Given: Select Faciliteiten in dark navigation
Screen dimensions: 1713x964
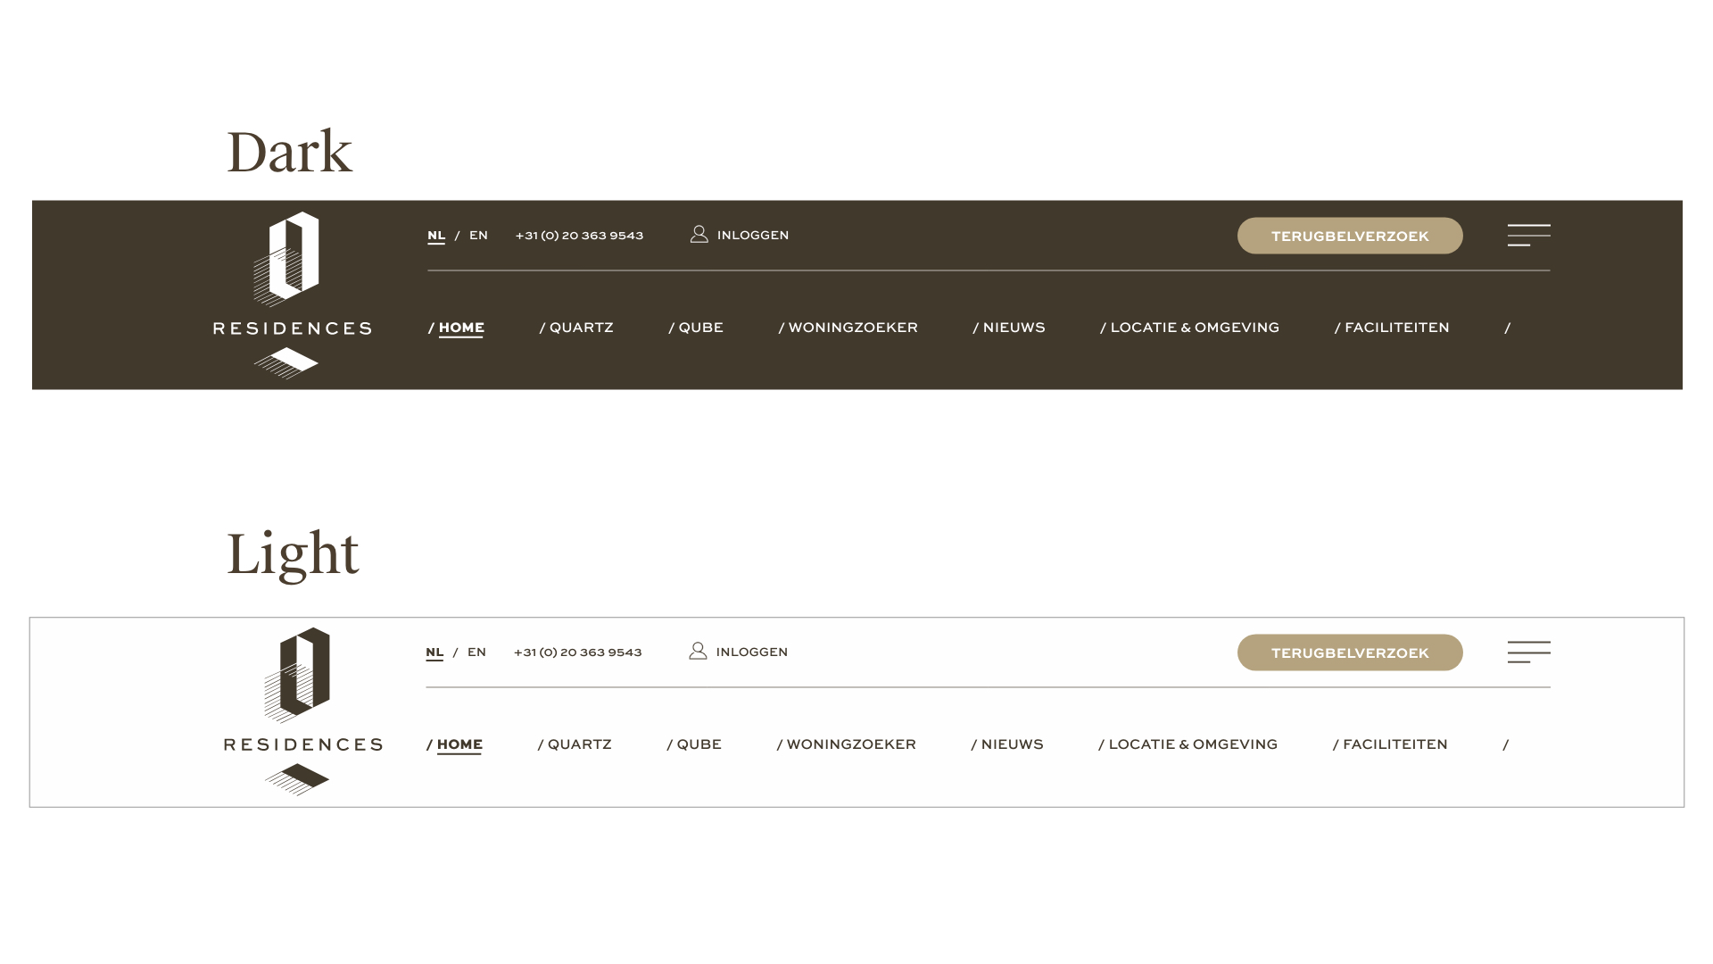Looking at the screenshot, I should 1395,328.
